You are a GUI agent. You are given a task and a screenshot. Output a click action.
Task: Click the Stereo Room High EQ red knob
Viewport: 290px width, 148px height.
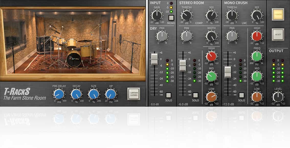pos(211,56)
